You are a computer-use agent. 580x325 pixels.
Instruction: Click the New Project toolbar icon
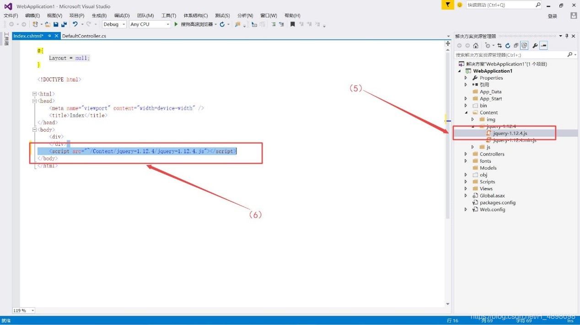click(x=35, y=24)
